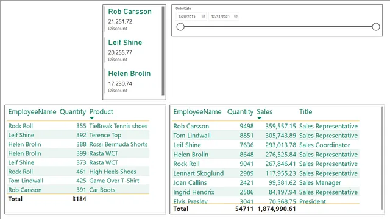Click total quantity 54711
The image size is (390, 219).
(244, 209)
